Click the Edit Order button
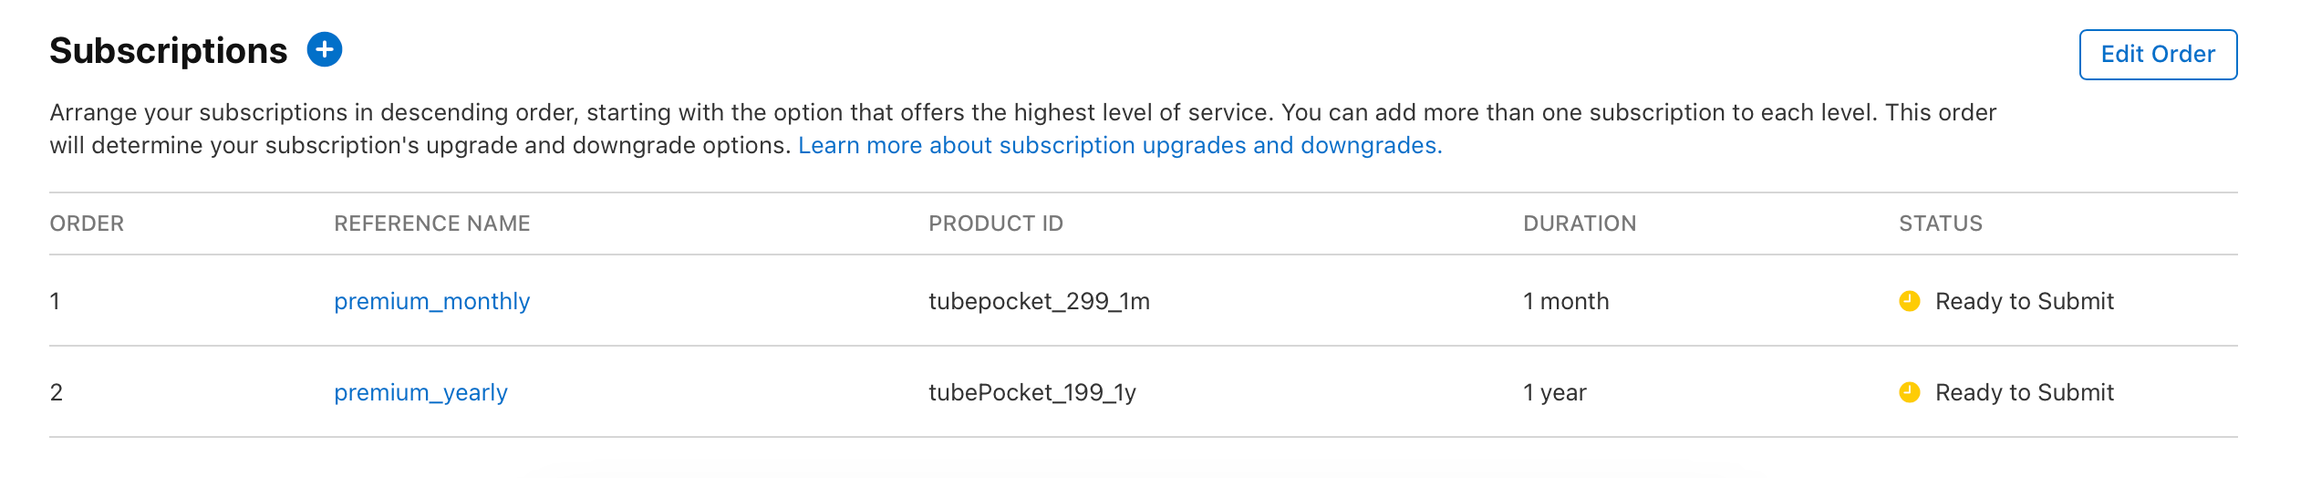Screen dimensions: 2311x478 2158,55
